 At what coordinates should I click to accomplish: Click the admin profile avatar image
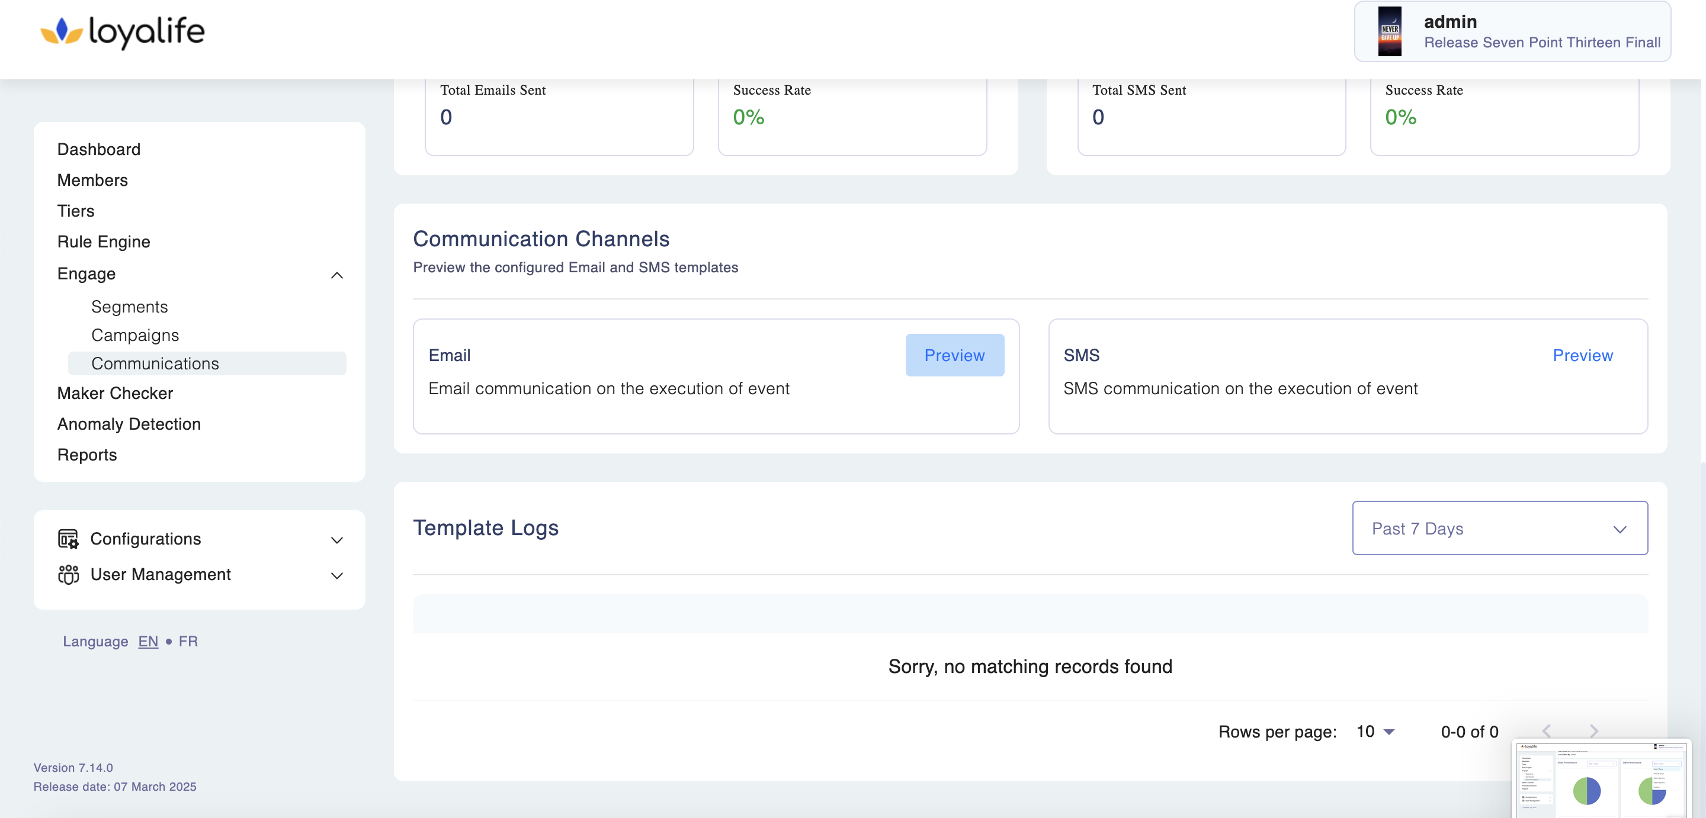(x=1390, y=31)
